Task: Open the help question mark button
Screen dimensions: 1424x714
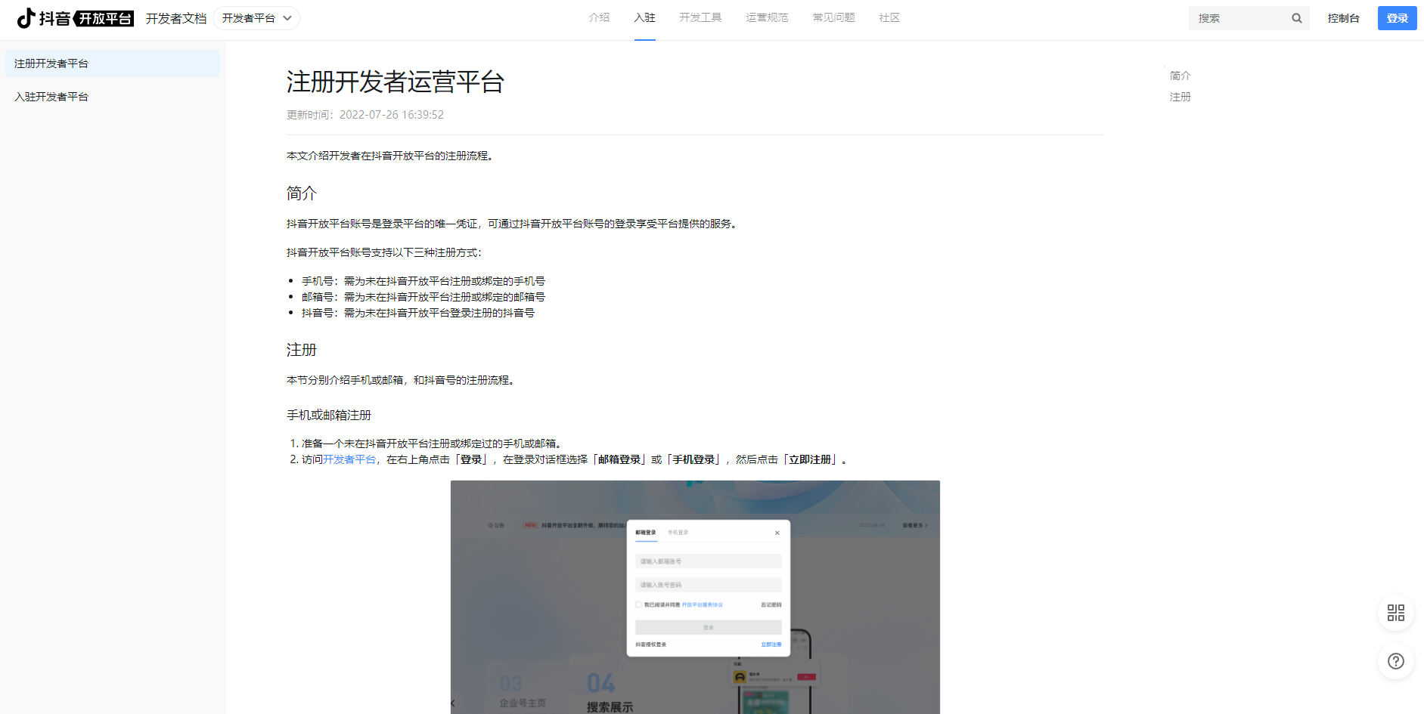Action: click(1396, 661)
